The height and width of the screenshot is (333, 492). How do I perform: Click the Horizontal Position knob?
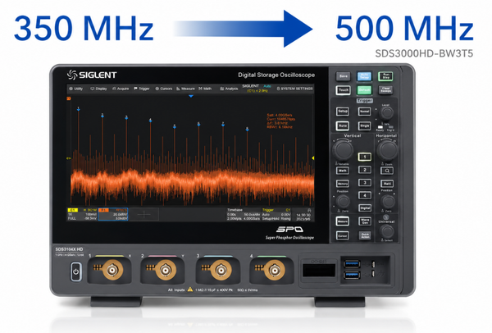388,202
